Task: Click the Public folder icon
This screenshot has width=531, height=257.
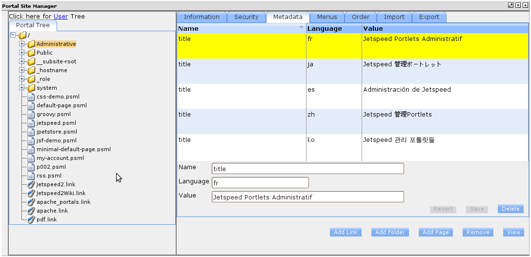Action: point(31,53)
